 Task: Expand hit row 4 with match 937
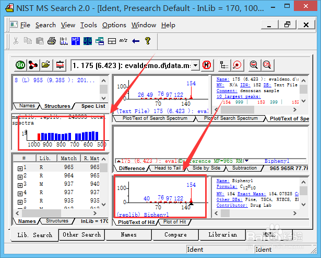point(20,194)
